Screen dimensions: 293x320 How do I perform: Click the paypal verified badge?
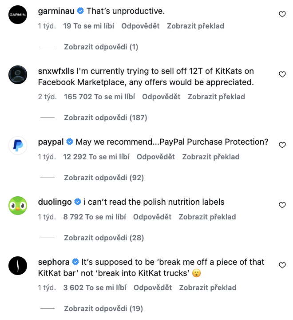click(x=70, y=142)
